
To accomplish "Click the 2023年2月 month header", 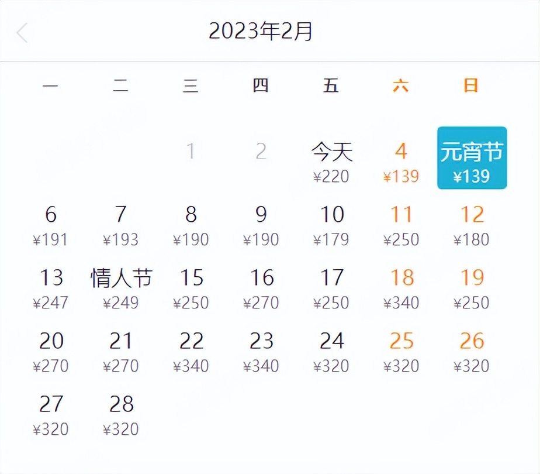I will [262, 33].
